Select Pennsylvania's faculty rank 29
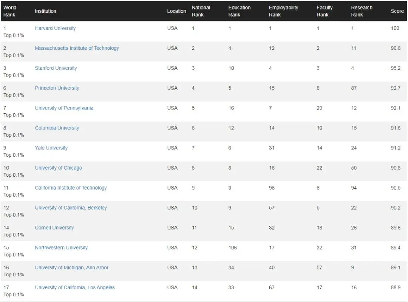 319,108
